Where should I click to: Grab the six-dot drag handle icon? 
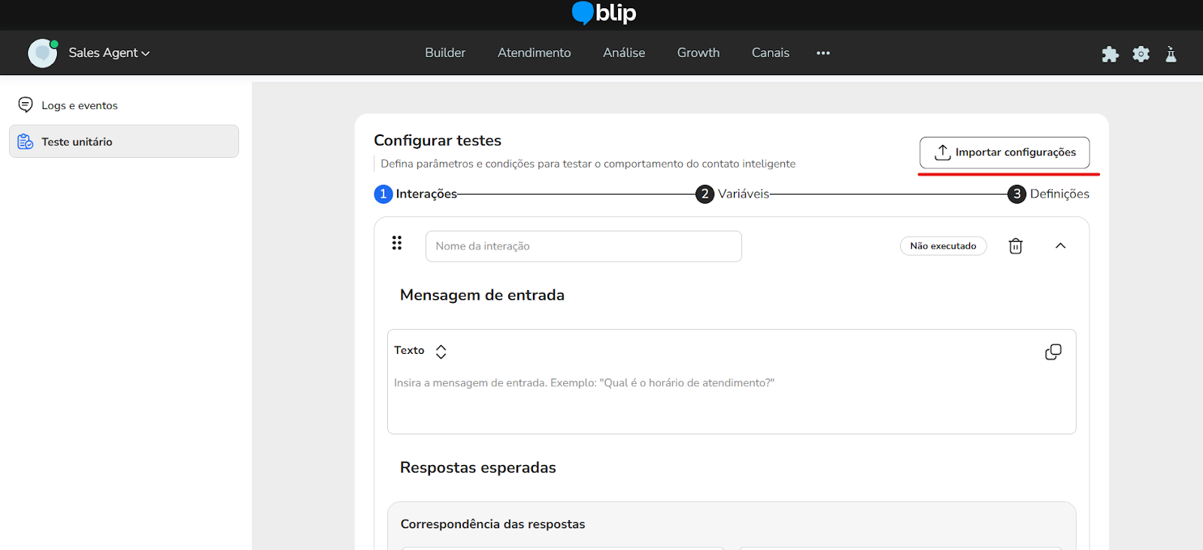point(397,243)
